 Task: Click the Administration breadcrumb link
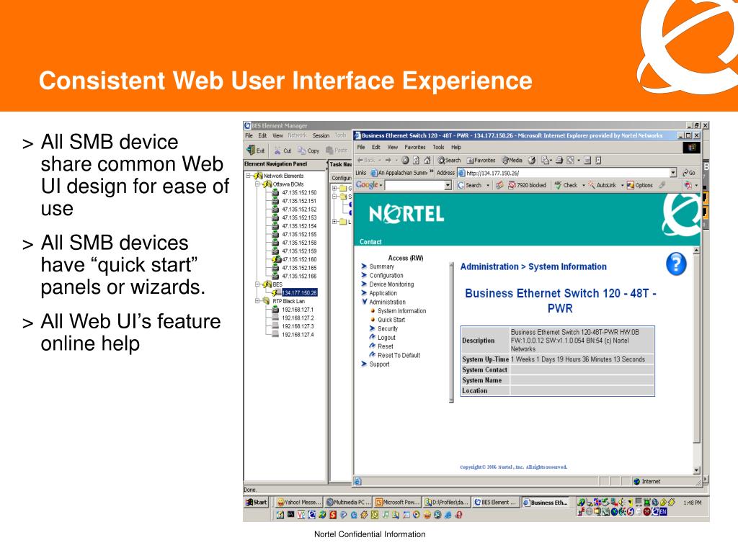(x=489, y=266)
